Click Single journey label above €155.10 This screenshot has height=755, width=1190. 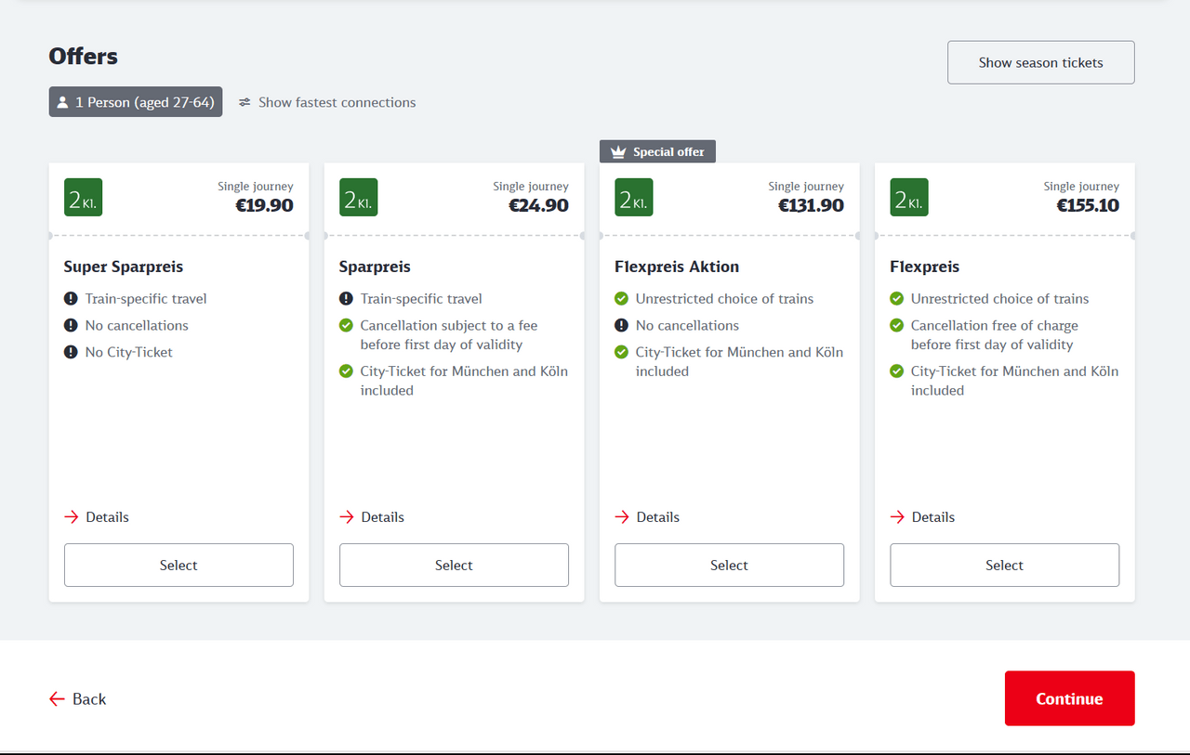click(x=1081, y=187)
